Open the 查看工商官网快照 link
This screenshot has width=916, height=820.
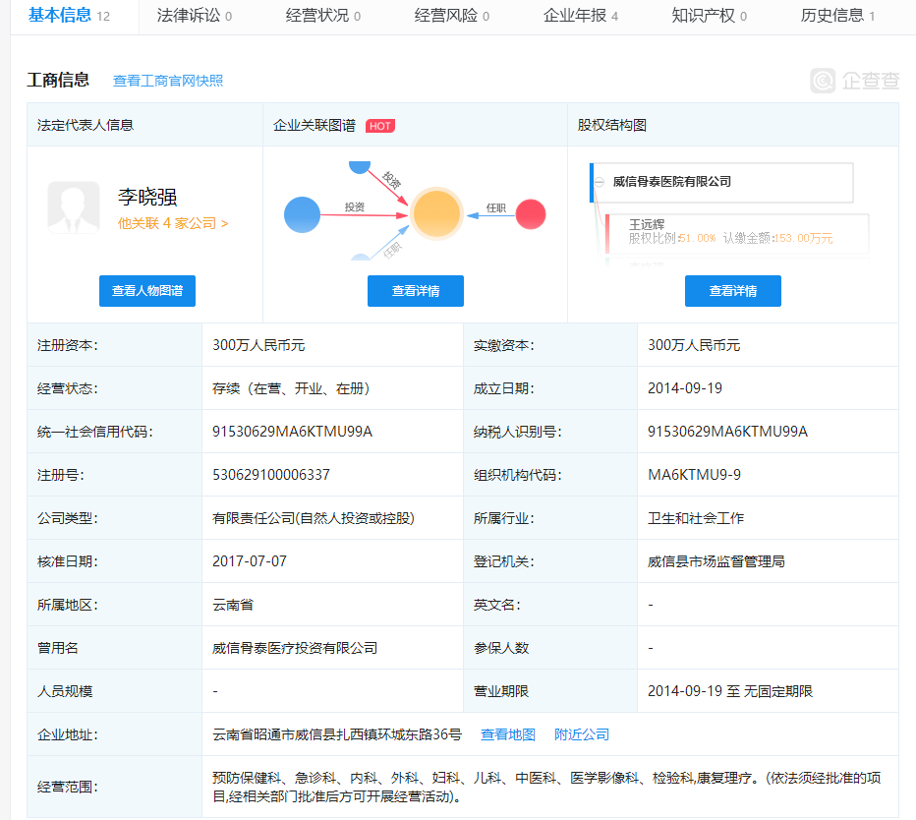coord(168,81)
